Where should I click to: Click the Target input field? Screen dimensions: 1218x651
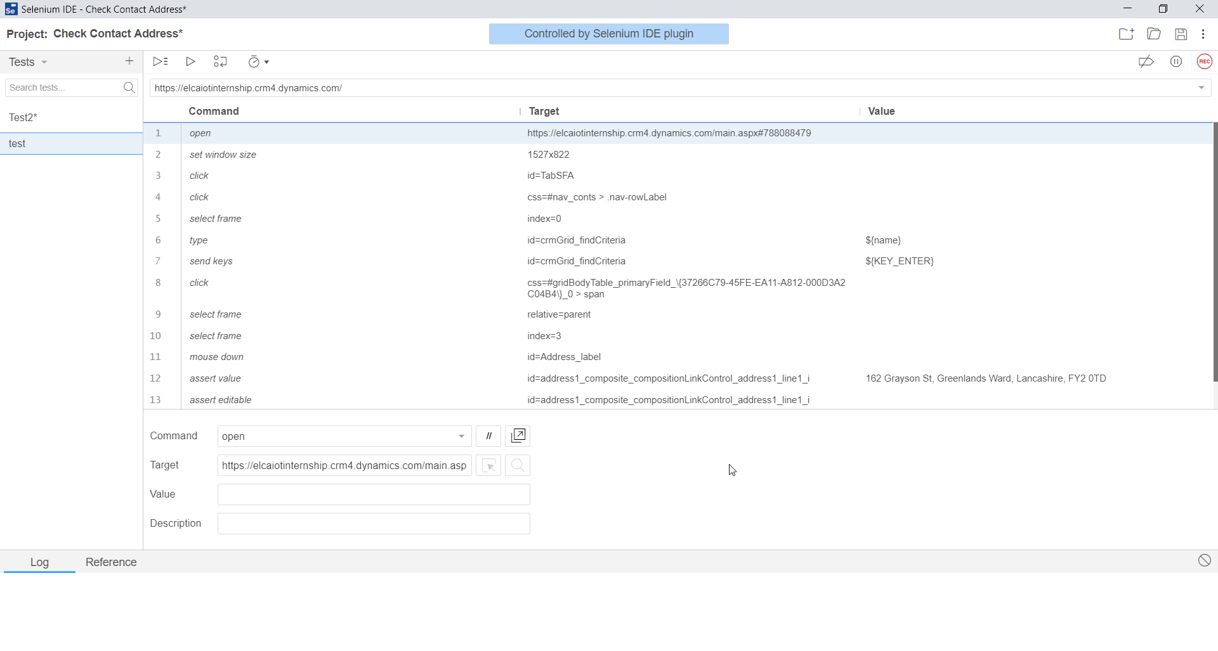[x=344, y=465]
